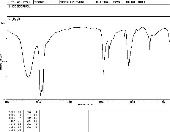Click the peak minimum near 722
Screen dimensions: 170x132
[150, 51]
